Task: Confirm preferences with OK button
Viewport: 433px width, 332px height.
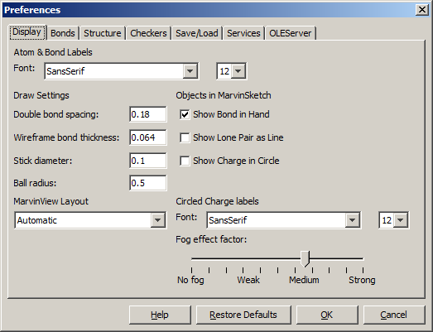Action: [327, 315]
